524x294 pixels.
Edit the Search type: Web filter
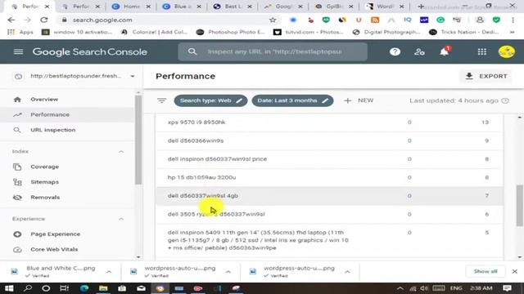pos(210,100)
